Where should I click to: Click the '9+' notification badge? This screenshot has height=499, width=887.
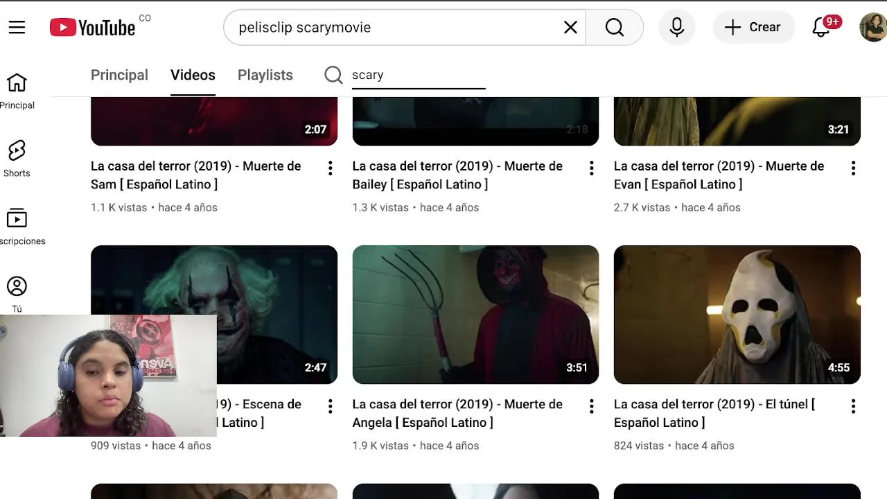click(832, 21)
